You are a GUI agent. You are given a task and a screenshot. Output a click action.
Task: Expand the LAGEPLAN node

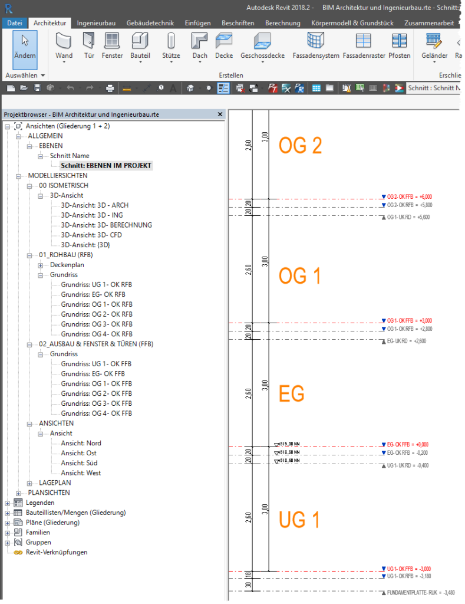click(x=30, y=482)
